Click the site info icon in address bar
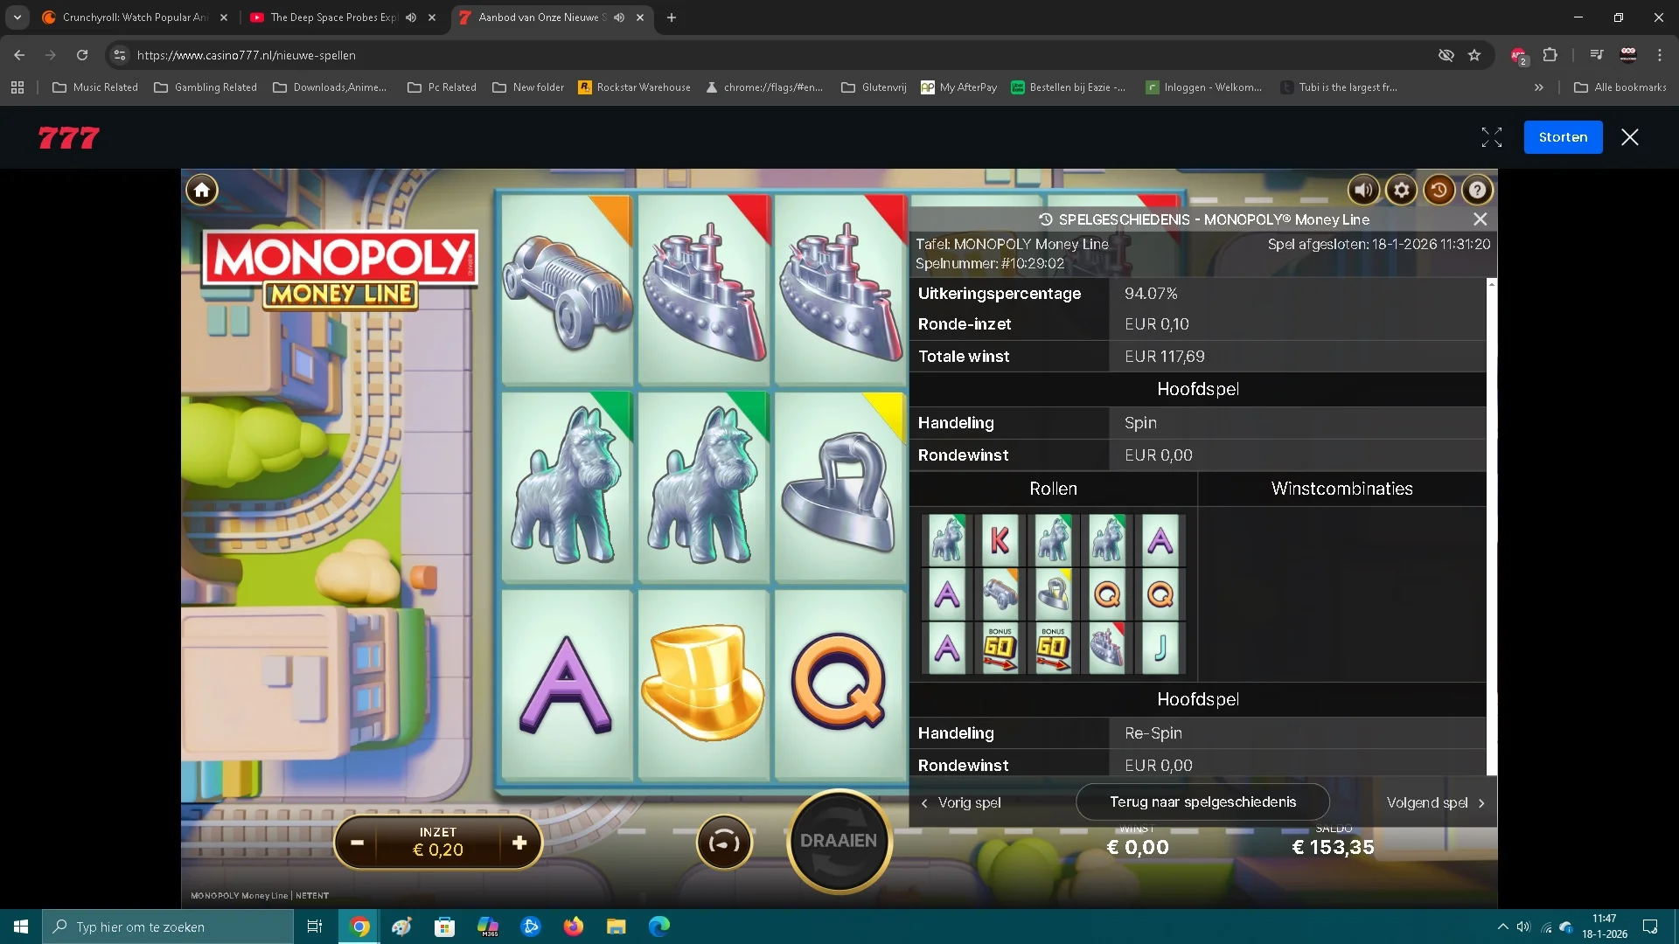 (x=120, y=55)
